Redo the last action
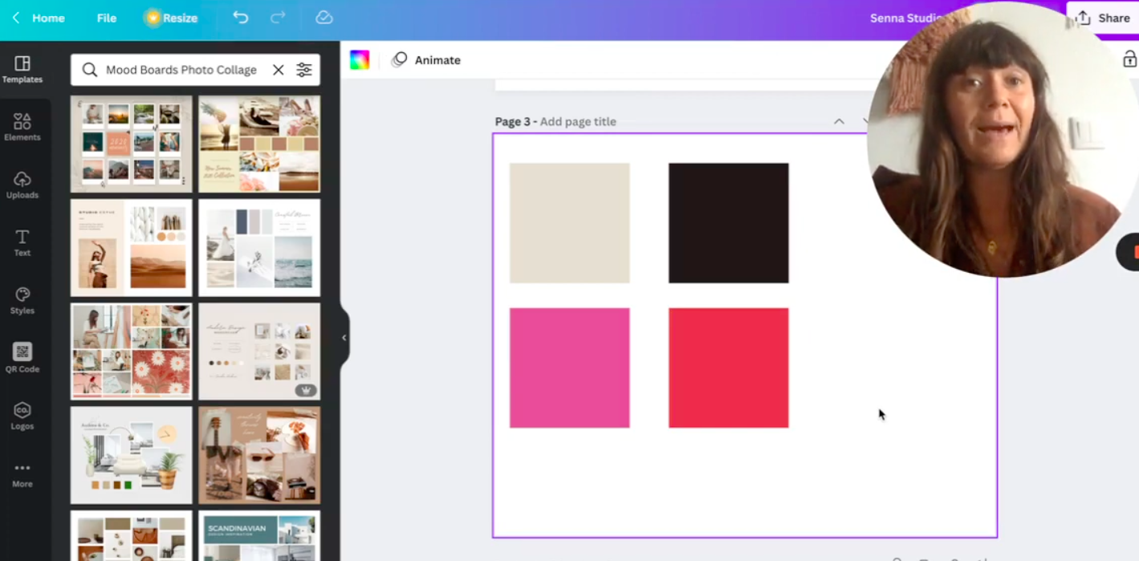The image size is (1139, 561). [x=278, y=18]
